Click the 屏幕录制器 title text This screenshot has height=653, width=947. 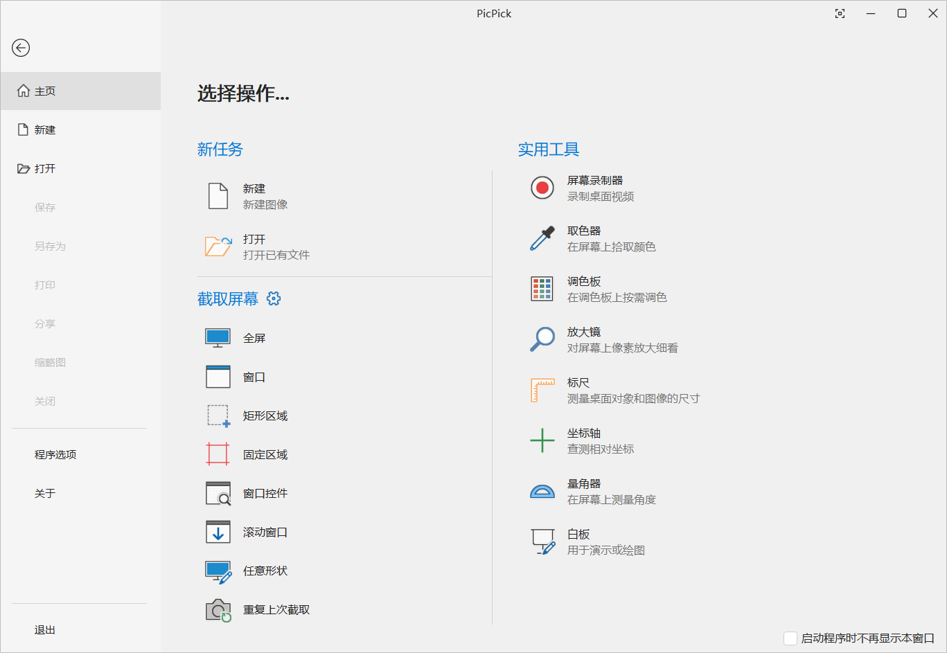click(x=595, y=180)
